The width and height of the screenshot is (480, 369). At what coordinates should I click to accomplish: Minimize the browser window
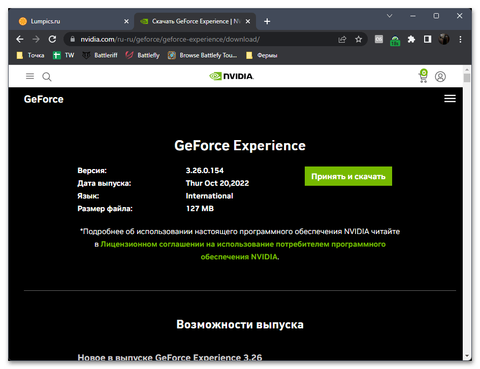coord(413,16)
